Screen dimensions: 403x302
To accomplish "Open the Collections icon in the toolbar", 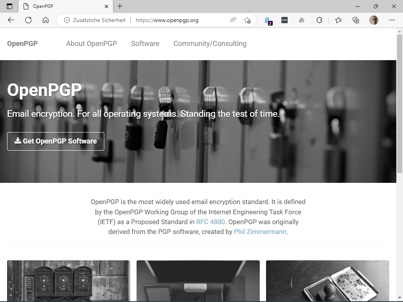I will pos(355,20).
